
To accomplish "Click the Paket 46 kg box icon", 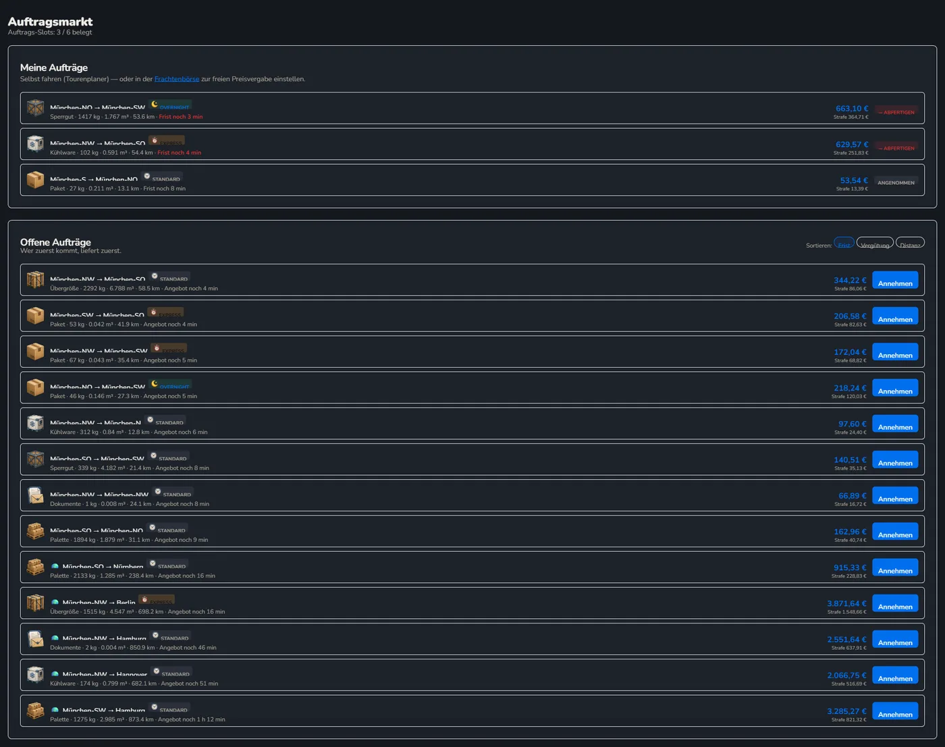I will [35, 387].
